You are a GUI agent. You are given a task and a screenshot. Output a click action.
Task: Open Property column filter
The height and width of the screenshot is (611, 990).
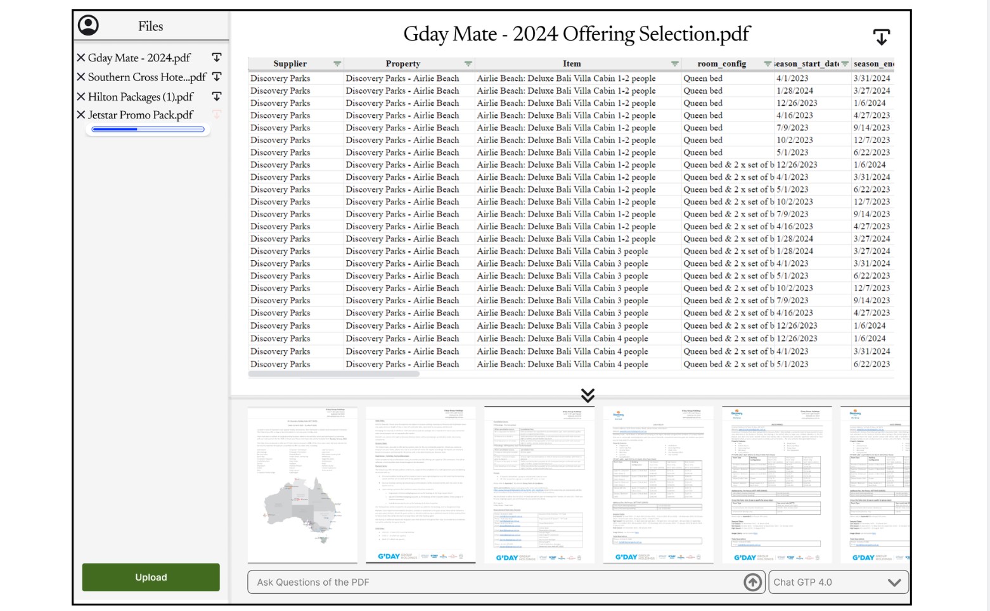[468, 64]
